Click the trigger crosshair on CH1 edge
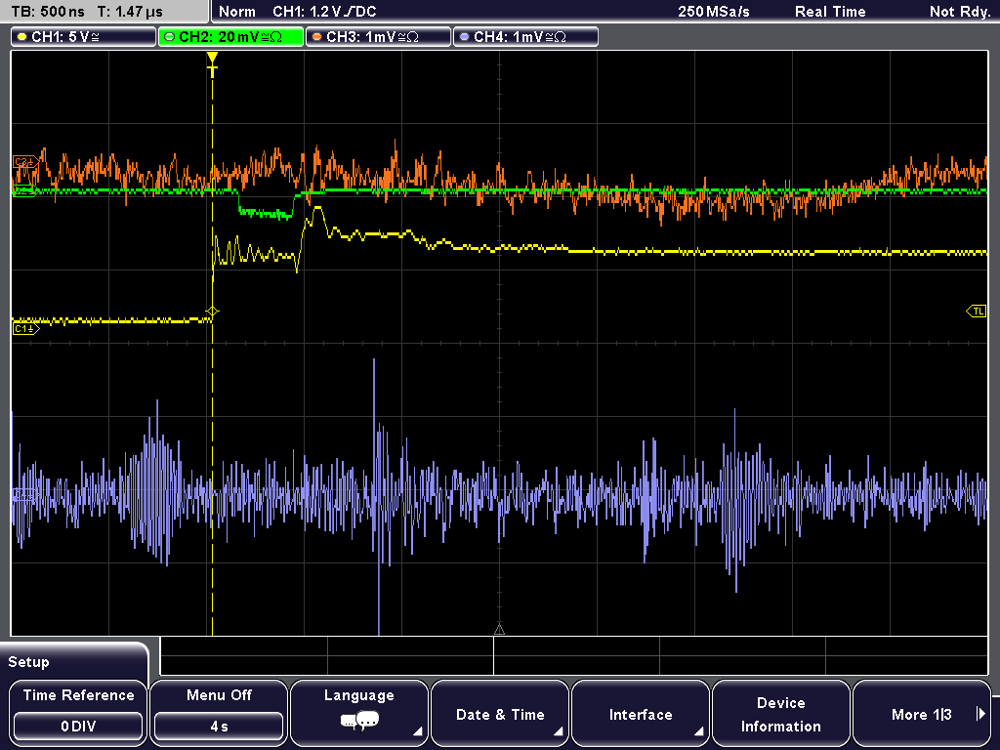This screenshot has width=1000, height=750. coord(212,312)
